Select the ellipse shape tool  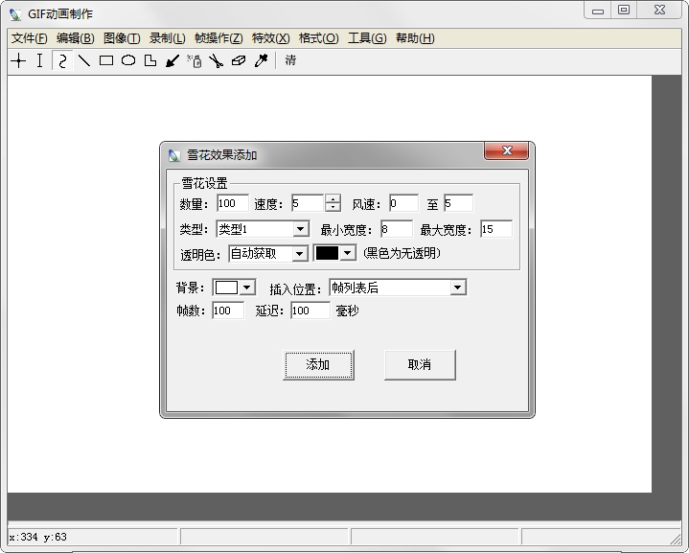click(127, 60)
